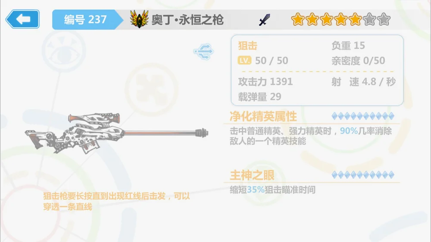
Task: Open the 编号 237 number tag
Action: [x=85, y=19]
